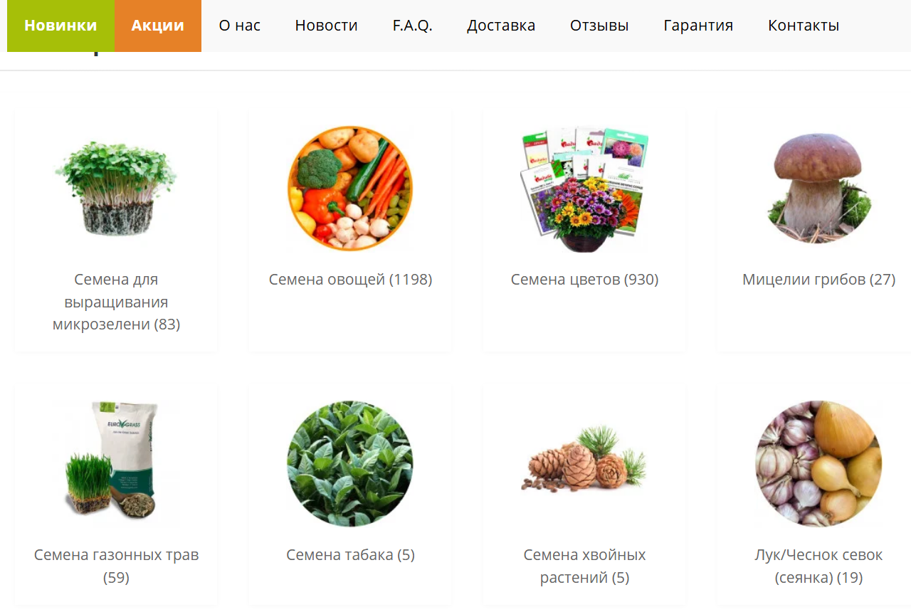Choose the onion and garlic sets image
Viewport: 911px width, 612px height.
[x=818, y=463]
